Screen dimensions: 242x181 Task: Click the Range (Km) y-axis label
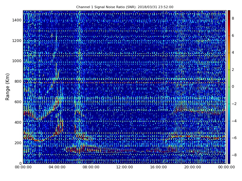(7, 87)
